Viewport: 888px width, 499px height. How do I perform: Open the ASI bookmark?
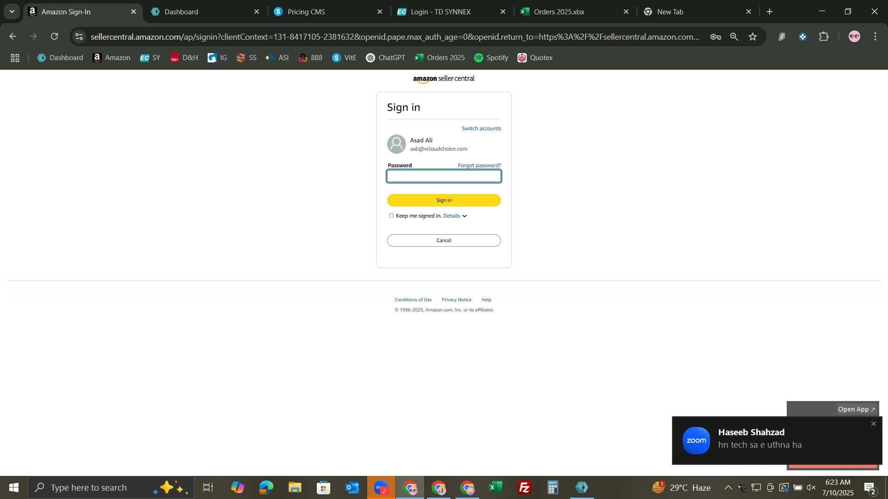coord(277,58)
